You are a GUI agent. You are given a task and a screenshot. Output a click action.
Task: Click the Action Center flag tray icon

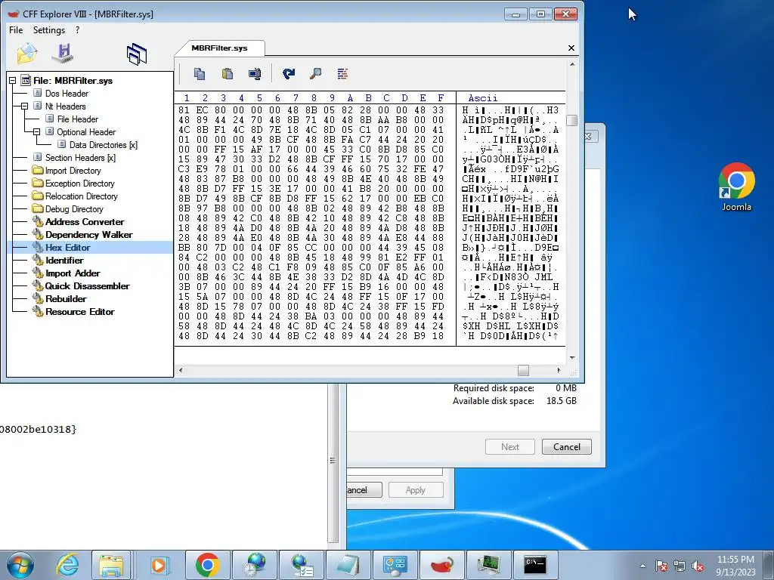coord(661,566)
